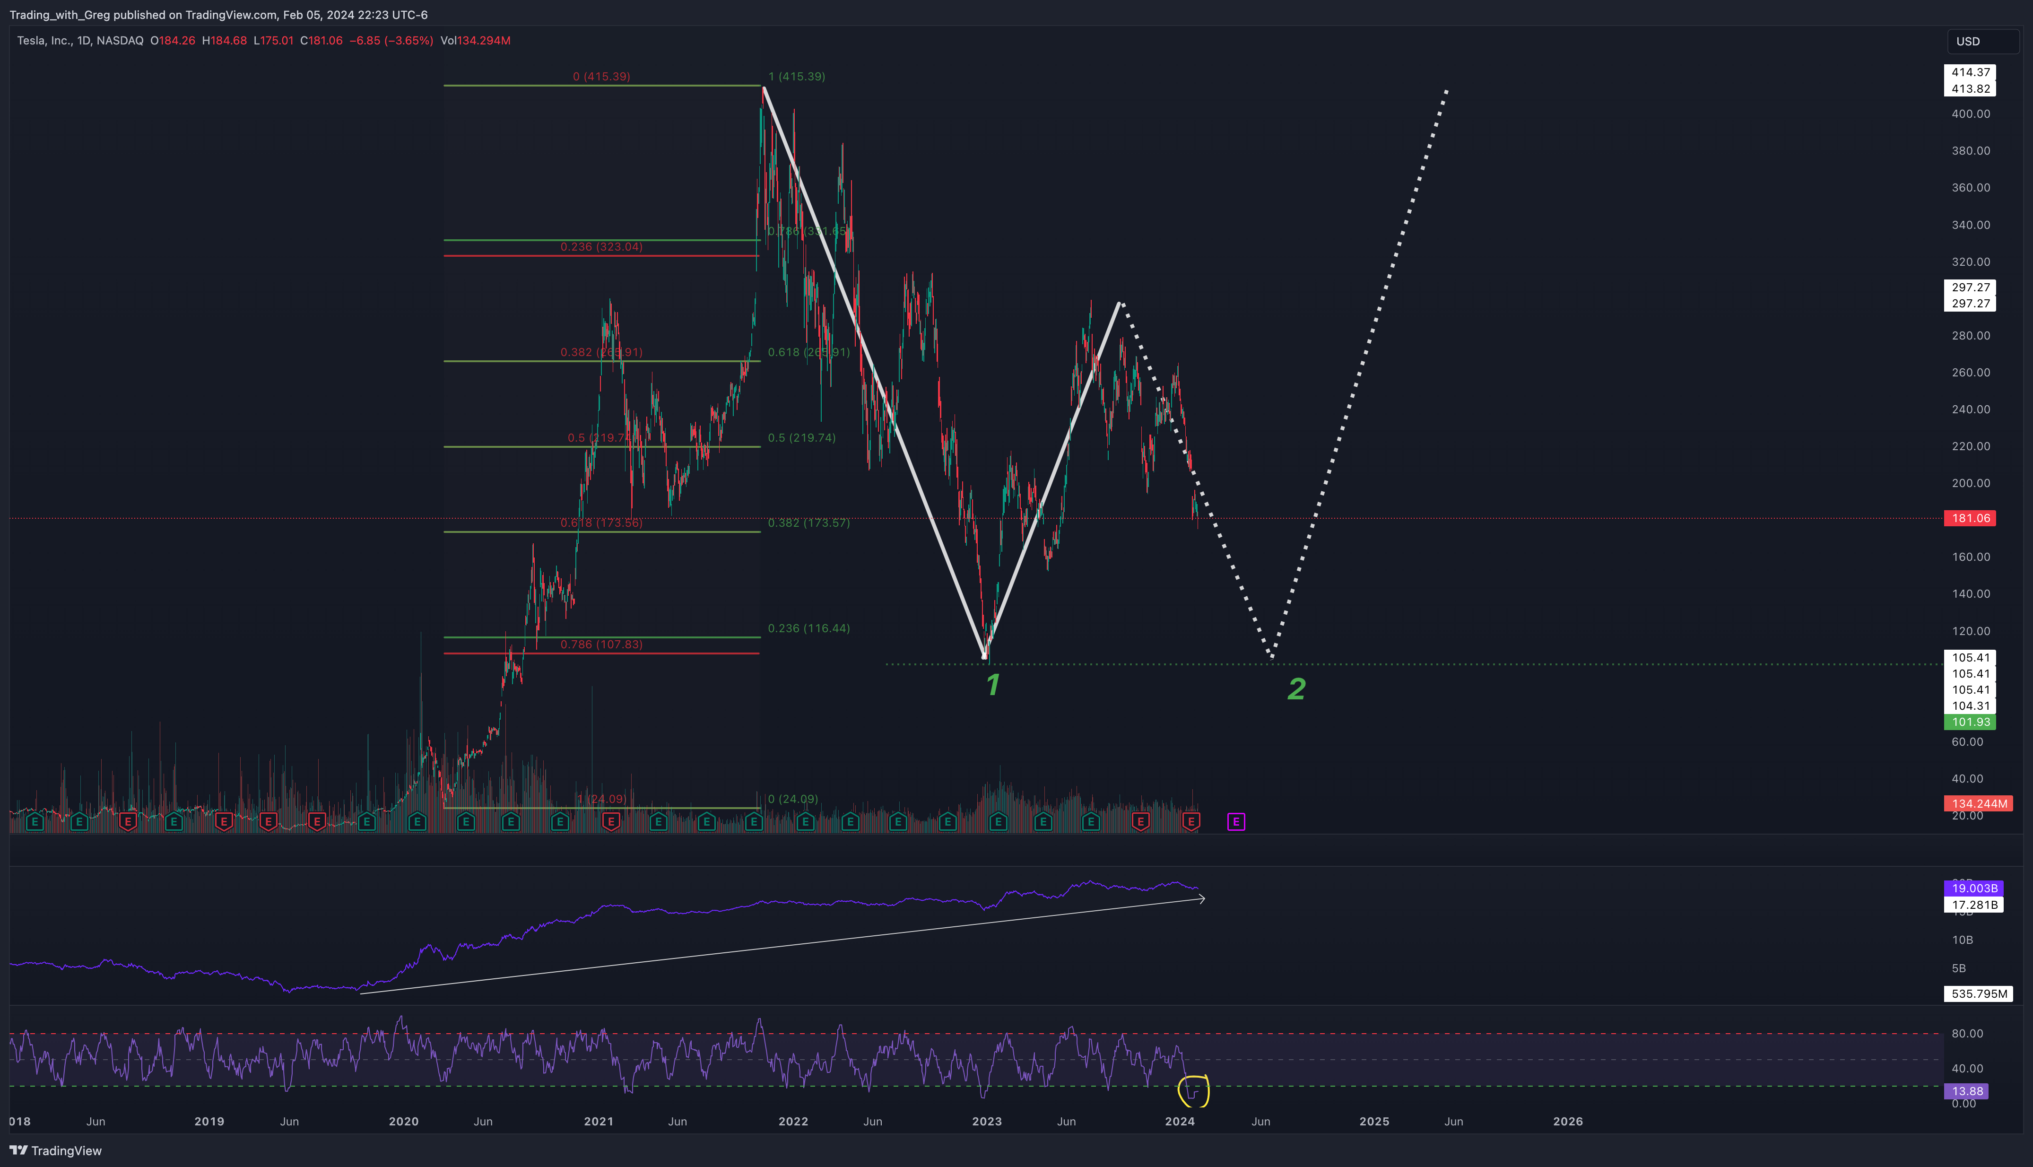Click the Trading_with_Greg published byline text
This screenshot has height=1167, width=2033.
pyautogui.click(x=219, y=15)
